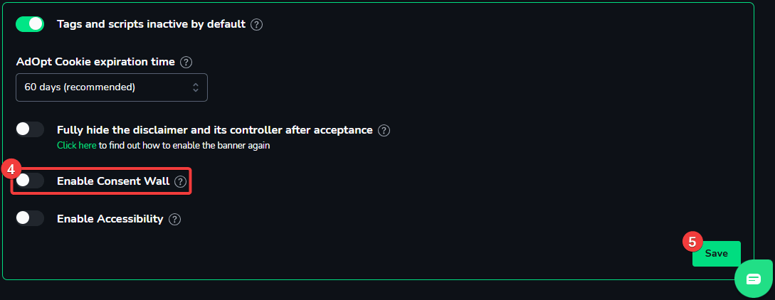Click the Tags and scripts inactive label text

click(152, 23)
